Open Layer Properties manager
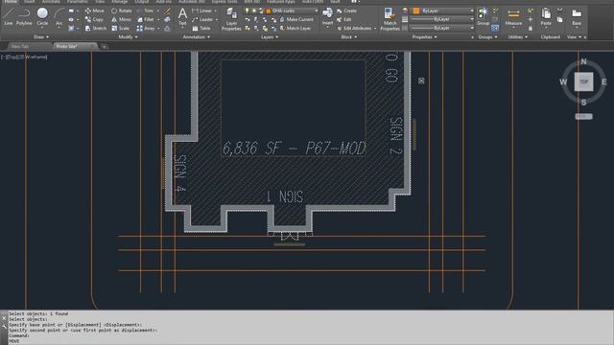 [231, 19]
